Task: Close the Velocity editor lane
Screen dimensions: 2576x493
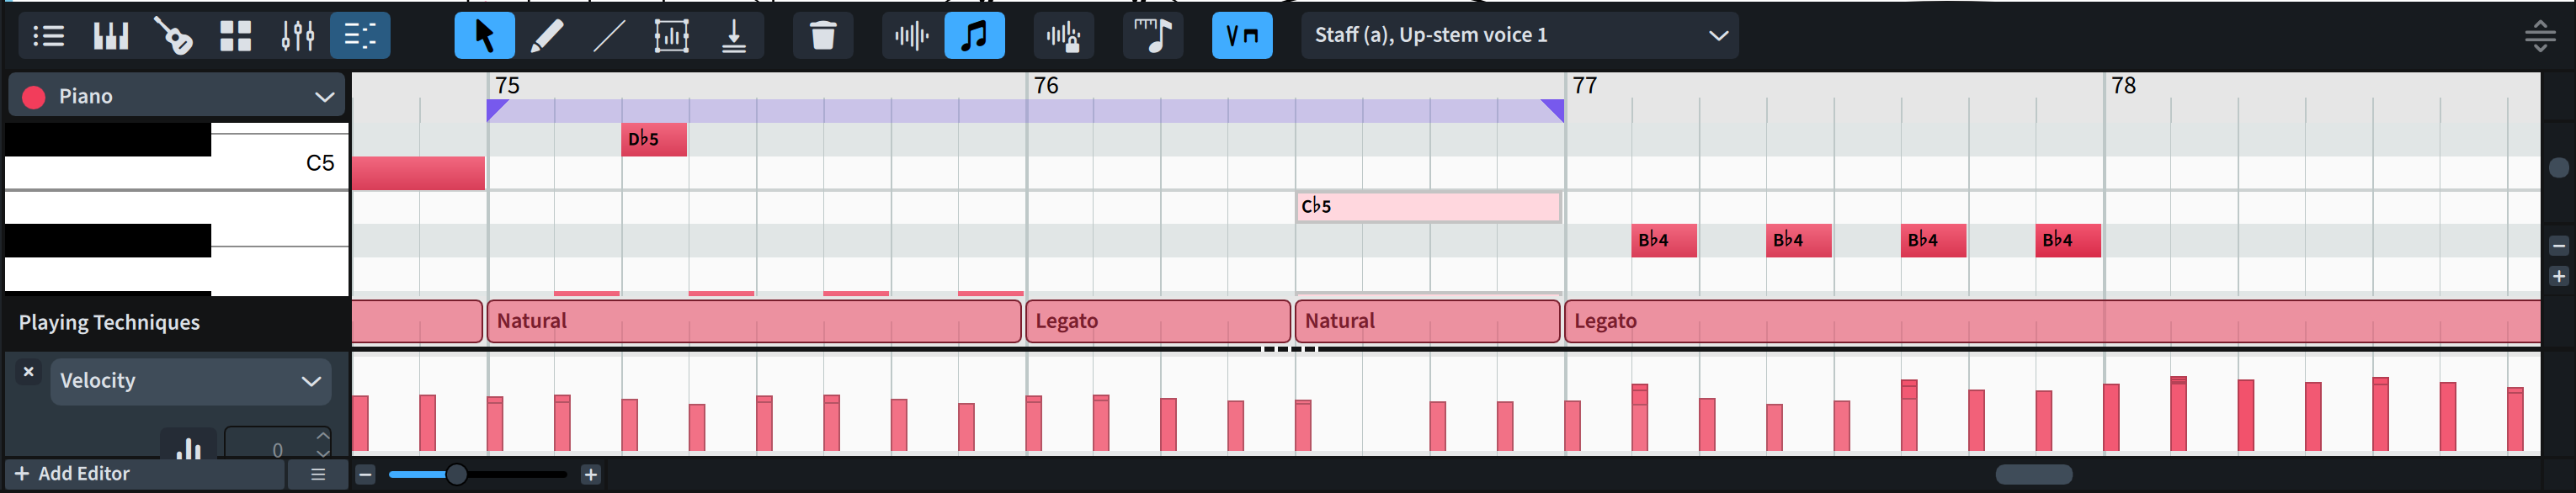Action: click(x=29, y=372)
